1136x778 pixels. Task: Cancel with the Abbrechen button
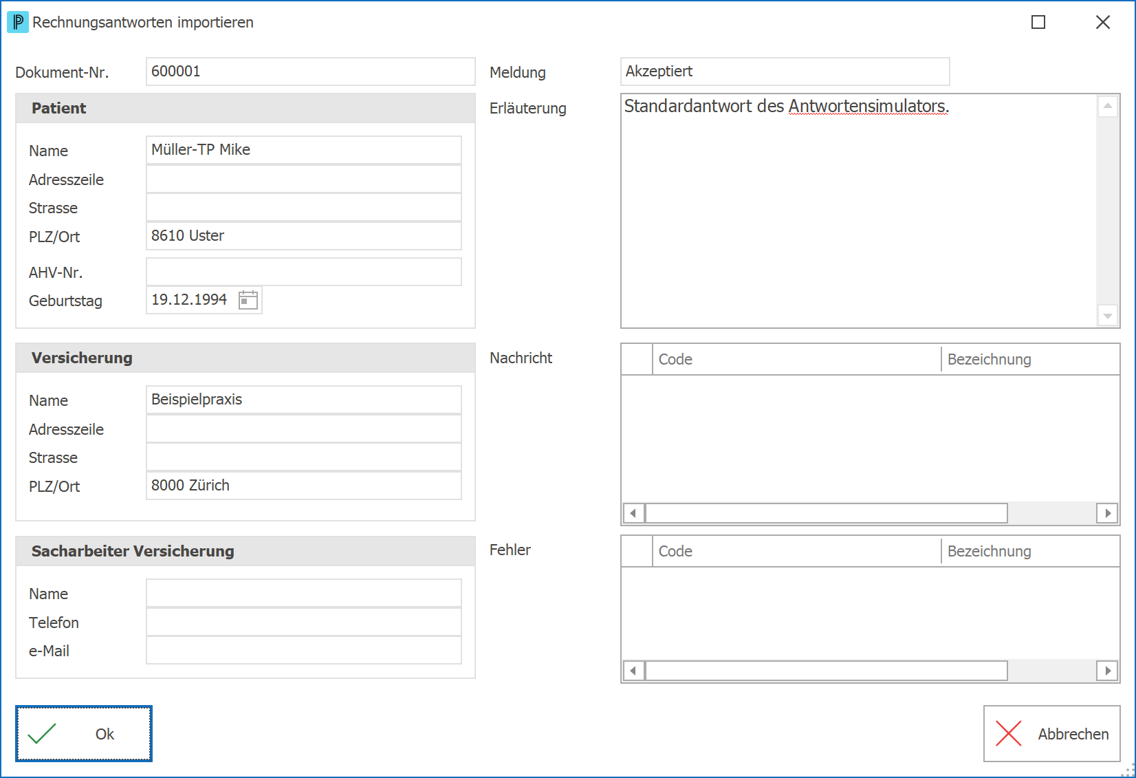[1051, 733]
